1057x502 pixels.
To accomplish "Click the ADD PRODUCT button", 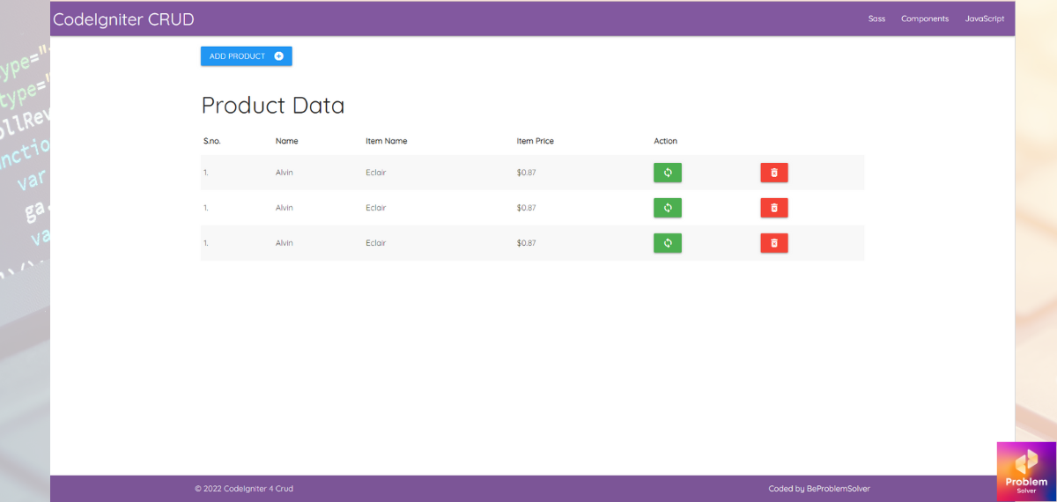I will point(247,56).
